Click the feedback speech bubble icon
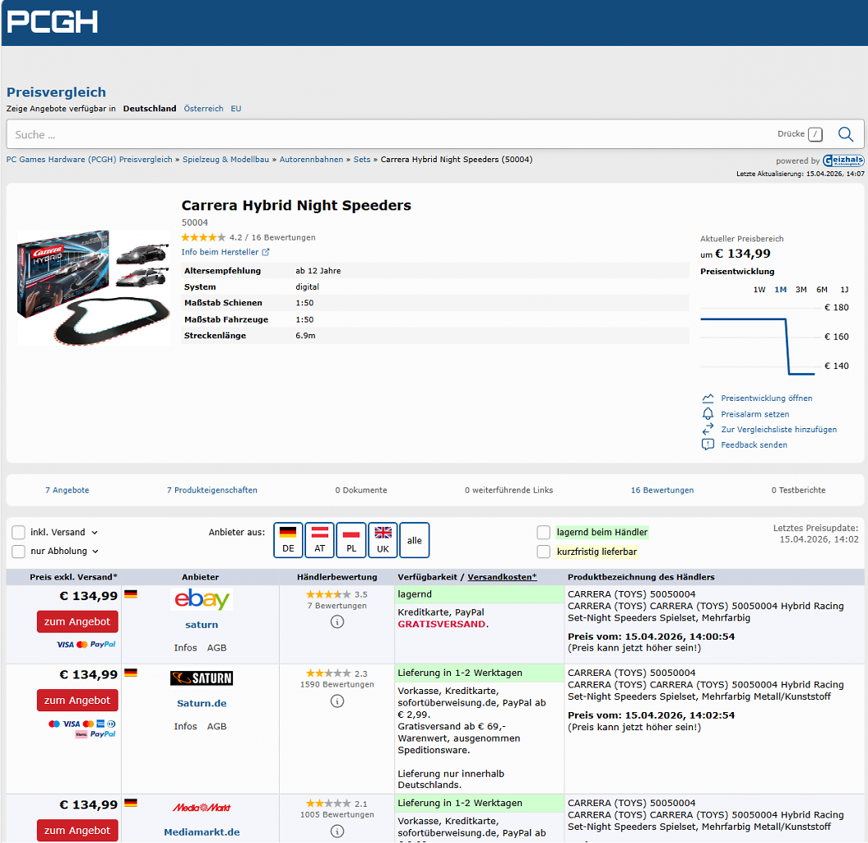 (708, 445)
